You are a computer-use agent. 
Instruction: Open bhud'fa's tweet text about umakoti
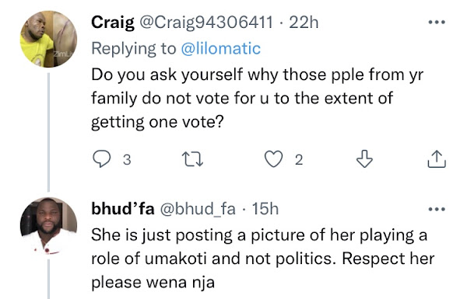click(x=263, y=259)
